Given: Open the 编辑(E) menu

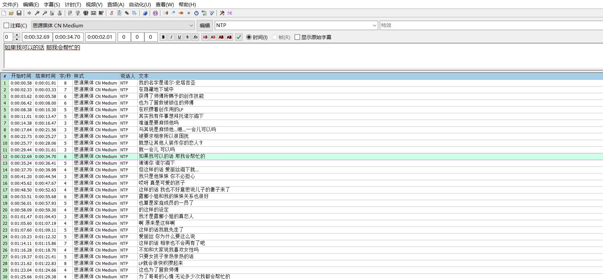Looking at the screenshot, I should (x=31, y=4).
